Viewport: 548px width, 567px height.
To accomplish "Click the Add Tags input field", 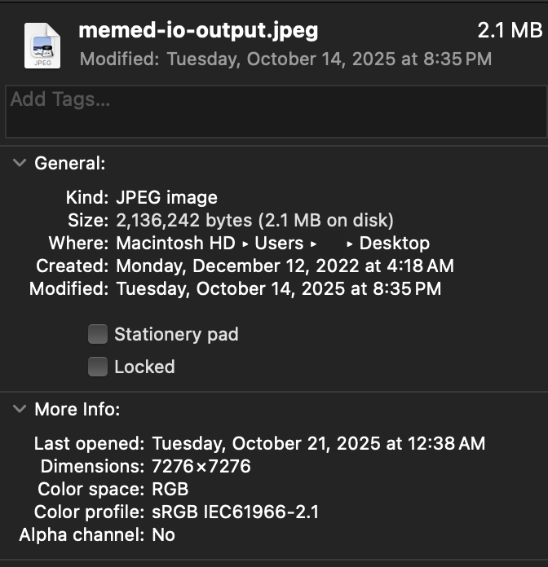I will pos(274,111).
